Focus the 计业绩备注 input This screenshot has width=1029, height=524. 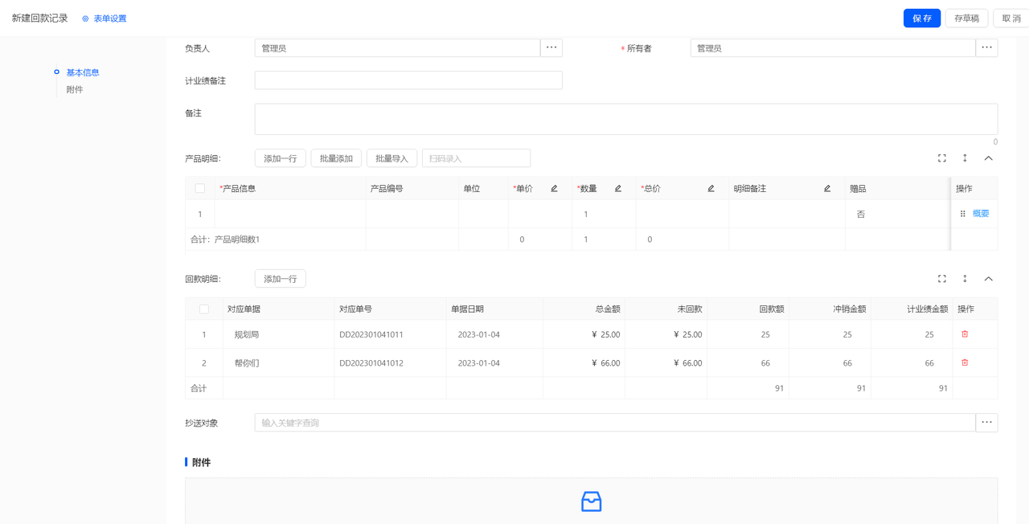pos(408,80)
